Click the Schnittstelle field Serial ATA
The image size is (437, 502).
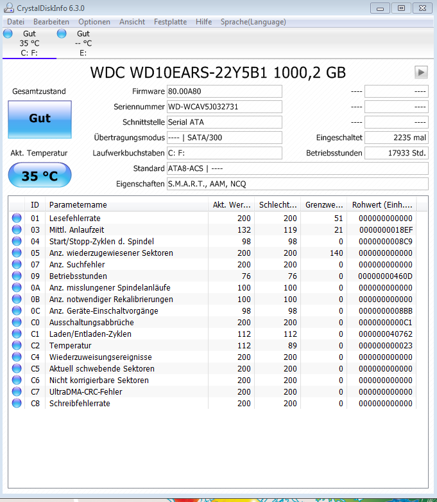click(225, 122)
